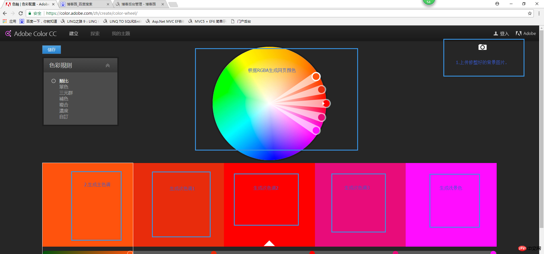Click the bookmark star icon in address bar
The width and height of the screenshot is (544, 254).
click(530, 13)
